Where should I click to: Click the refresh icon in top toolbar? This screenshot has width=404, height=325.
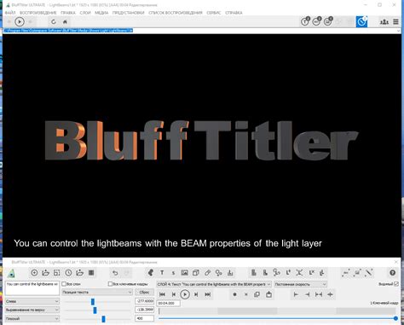pyautogui.click(x=54, y=21)
